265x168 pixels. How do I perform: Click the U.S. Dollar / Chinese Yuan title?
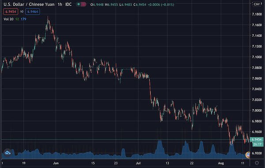click(29, 4)
